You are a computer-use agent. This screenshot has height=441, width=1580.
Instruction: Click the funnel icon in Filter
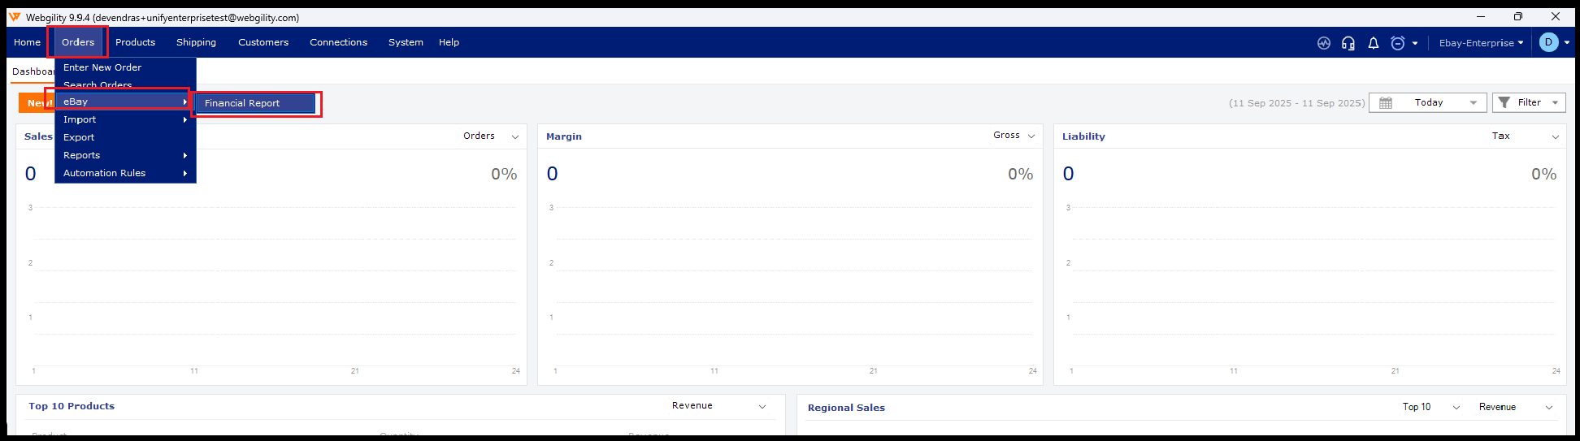click(1504, 102)
